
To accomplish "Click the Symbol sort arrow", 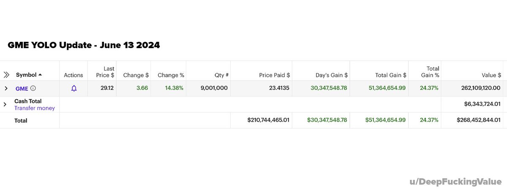I will coord(40,75).
